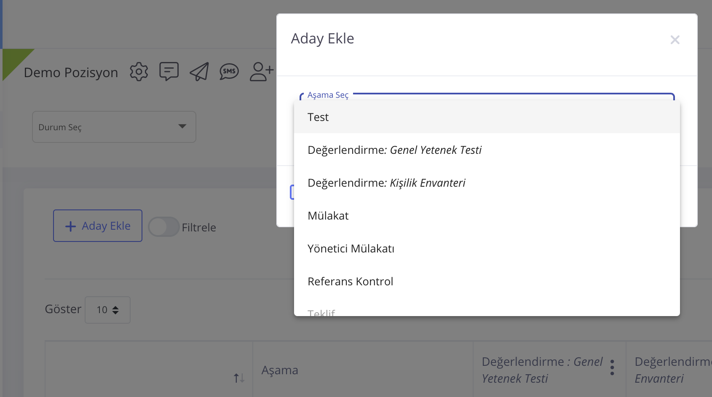Open the Göster page size selector
The height and width of the screenshot is (397, 712).
click(x=107, y=310)
